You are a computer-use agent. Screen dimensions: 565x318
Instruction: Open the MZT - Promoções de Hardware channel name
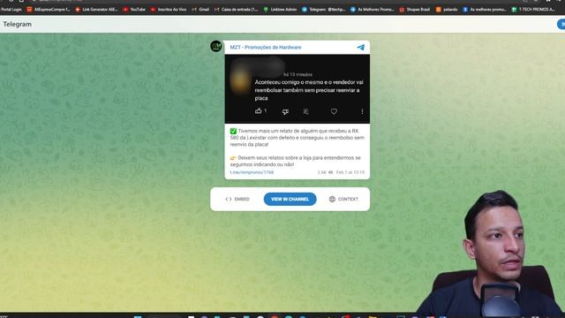pos(266,47)
